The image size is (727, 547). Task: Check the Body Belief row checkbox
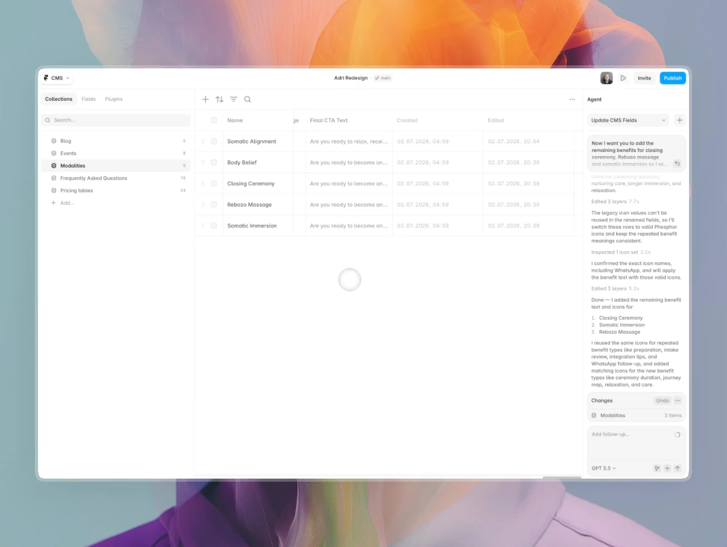point(214,163)
